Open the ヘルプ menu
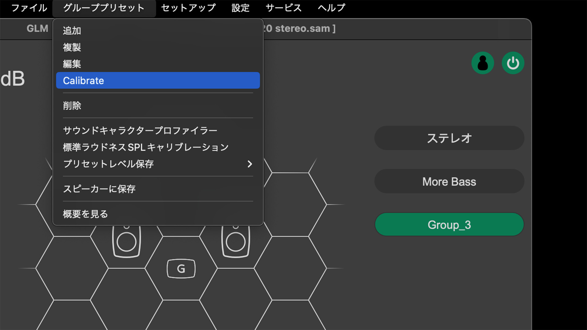This screenshot has height=330, width=587. (x=331, y=8)
